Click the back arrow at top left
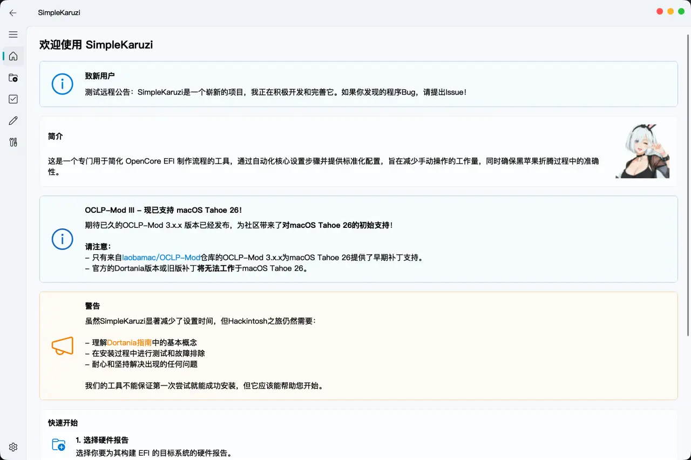 click(13, 13)
